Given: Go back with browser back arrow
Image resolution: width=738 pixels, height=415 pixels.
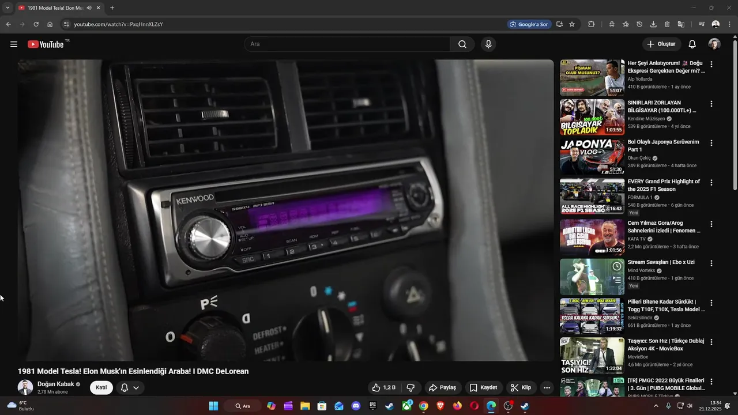Looking at the screenshot, I should click(x=8, y=24).
